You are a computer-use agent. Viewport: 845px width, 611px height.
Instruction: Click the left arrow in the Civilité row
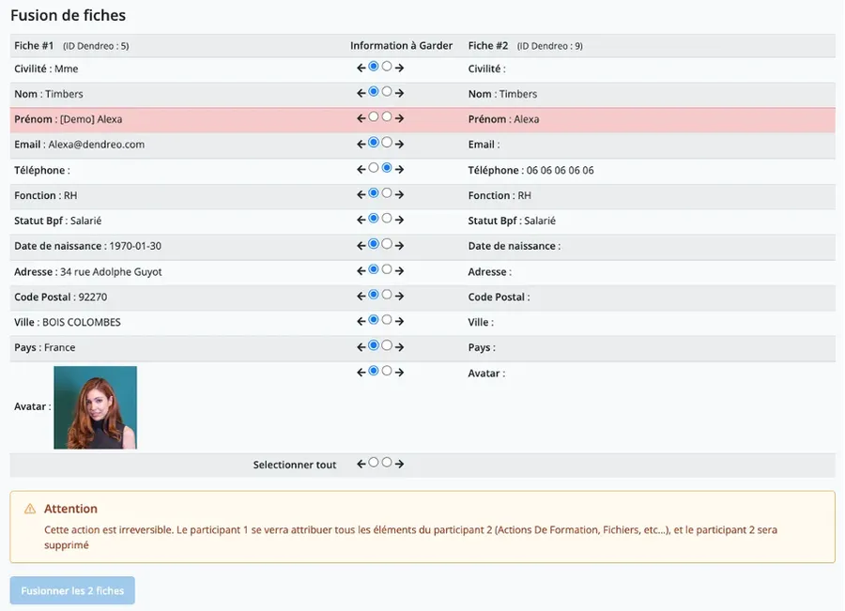361,68
